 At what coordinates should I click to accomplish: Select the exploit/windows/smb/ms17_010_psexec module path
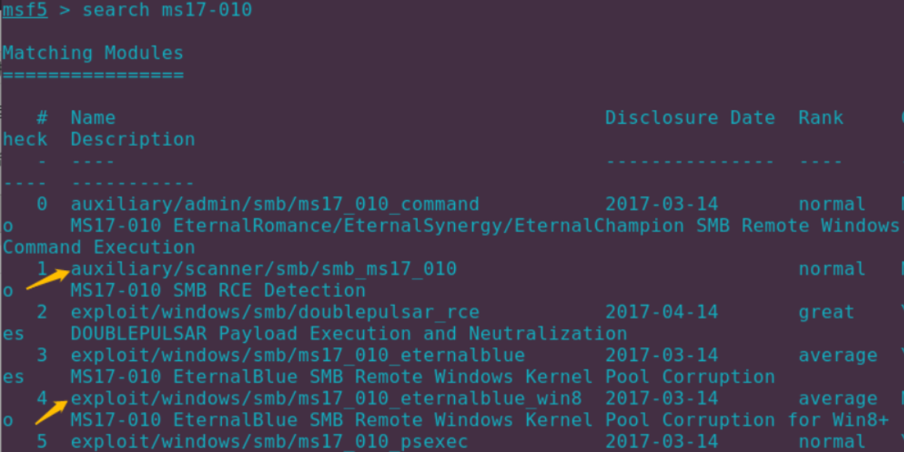pos(269,442)
